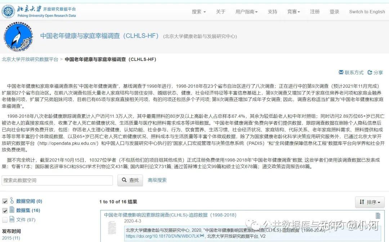Click the share arrow icon beside 分享
Viewport: 389px width, 242px height.
(370, 72)
